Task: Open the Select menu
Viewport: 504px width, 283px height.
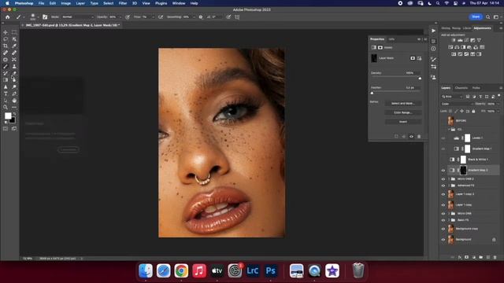Action: click(109, 3)
